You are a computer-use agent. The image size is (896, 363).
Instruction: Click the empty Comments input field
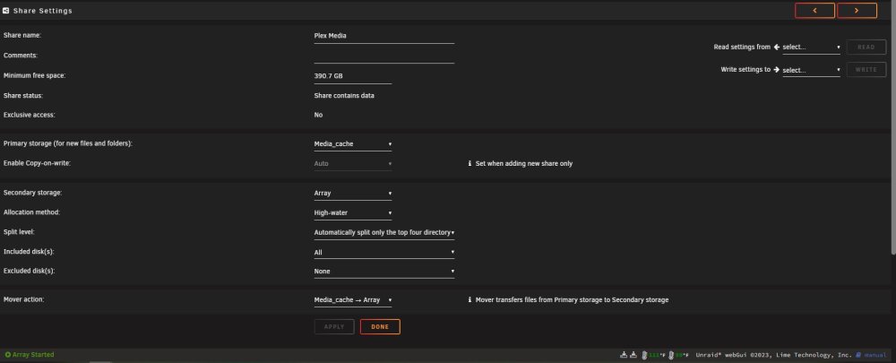pyautogui.click(x=384, y=56)
